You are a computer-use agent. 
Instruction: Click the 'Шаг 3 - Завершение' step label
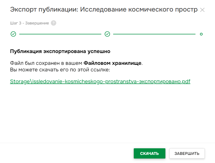[29, 23]
